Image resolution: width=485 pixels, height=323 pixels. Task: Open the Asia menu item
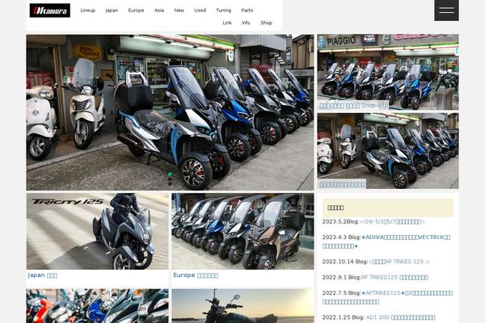159,10
